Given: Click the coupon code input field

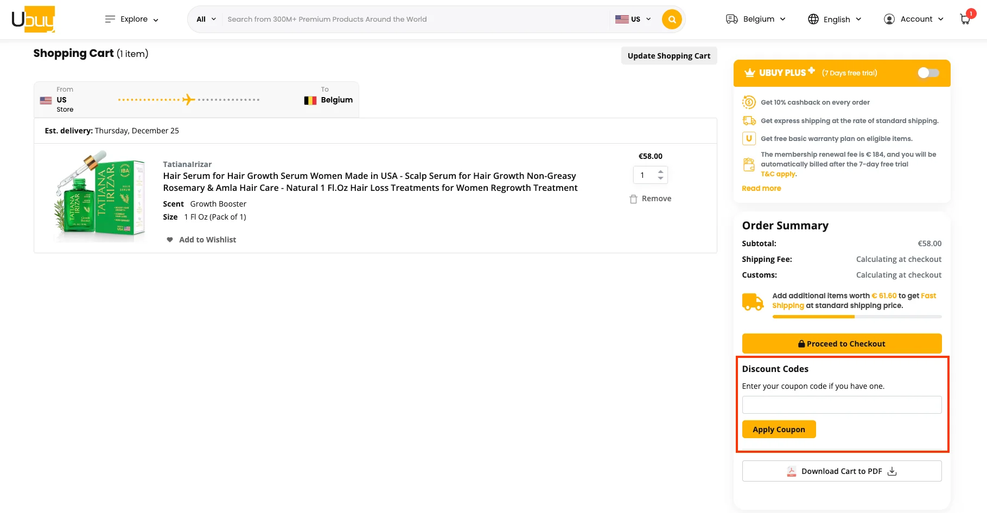Looking at the screenshot, I should coord(842,405).
